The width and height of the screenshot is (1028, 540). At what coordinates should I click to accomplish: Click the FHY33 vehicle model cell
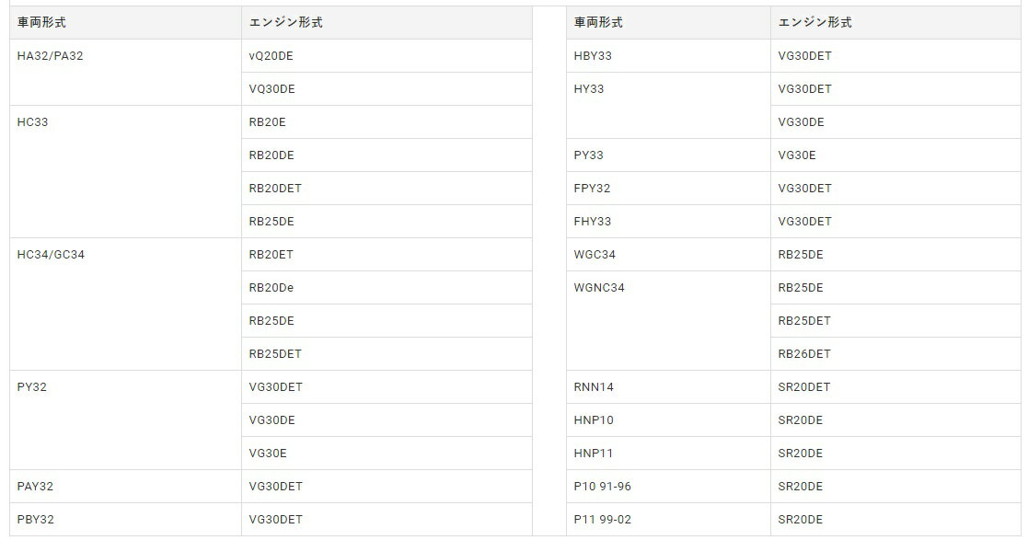click(x=592, y=222)
